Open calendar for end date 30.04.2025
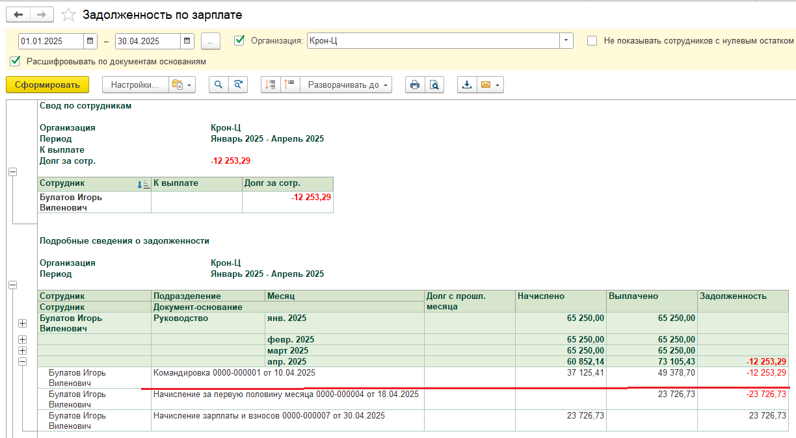Screen dimensions: 796x438 pos(187,41)
